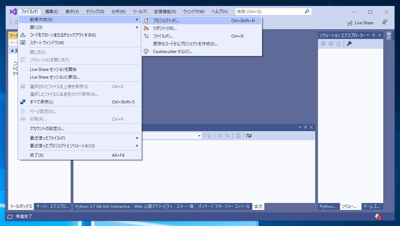Open the Edit(E) menu
The height and width of the screenshot is (226, 400).
[52, 12]
